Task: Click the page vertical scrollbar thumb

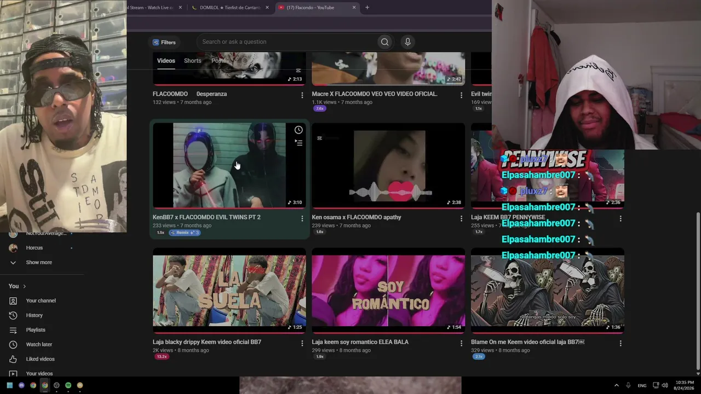Action: tap(697, 291)
